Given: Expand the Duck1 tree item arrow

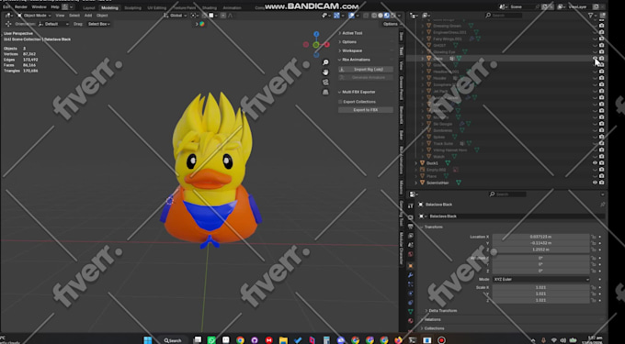Looking at the screenshot, I should (x=415, y=163).
